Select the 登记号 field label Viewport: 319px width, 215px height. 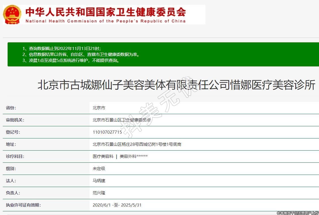pos(13,132)
